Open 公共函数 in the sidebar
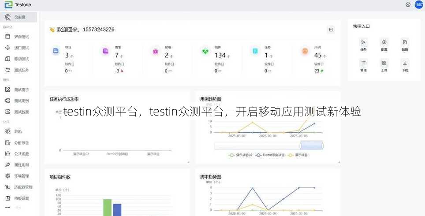Screen dimensions: 425x216 click(x=19, y=154)
